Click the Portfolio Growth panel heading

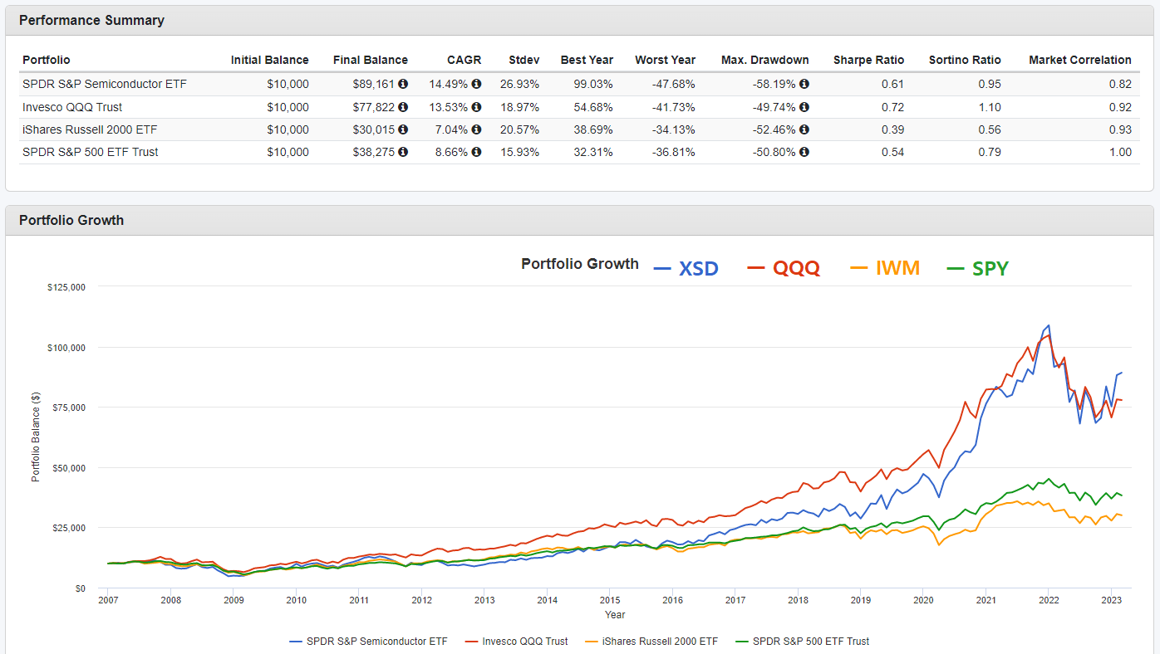point(71,220)
